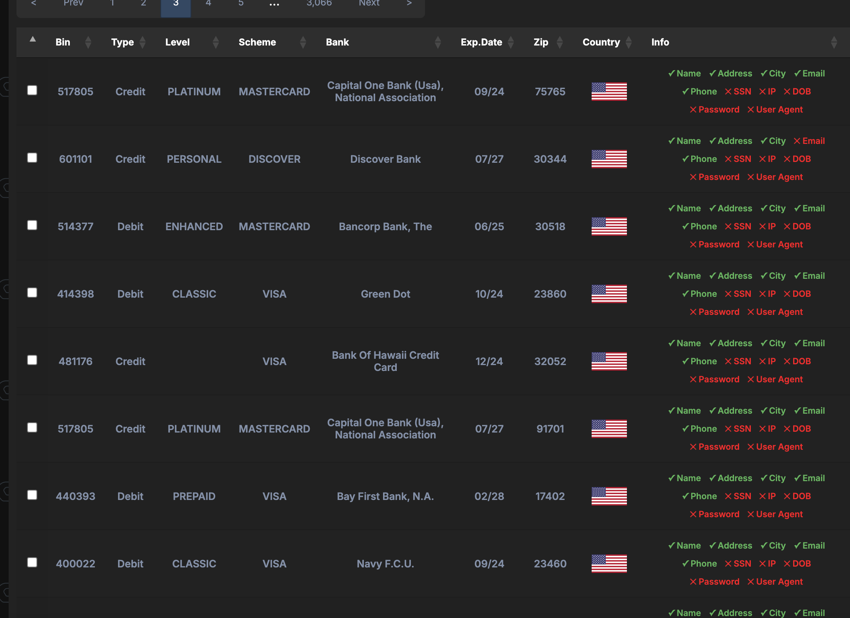Click 'Navy F.C.U.' bank name
This screenshot has height=618, width=850.
coord(385,564)
